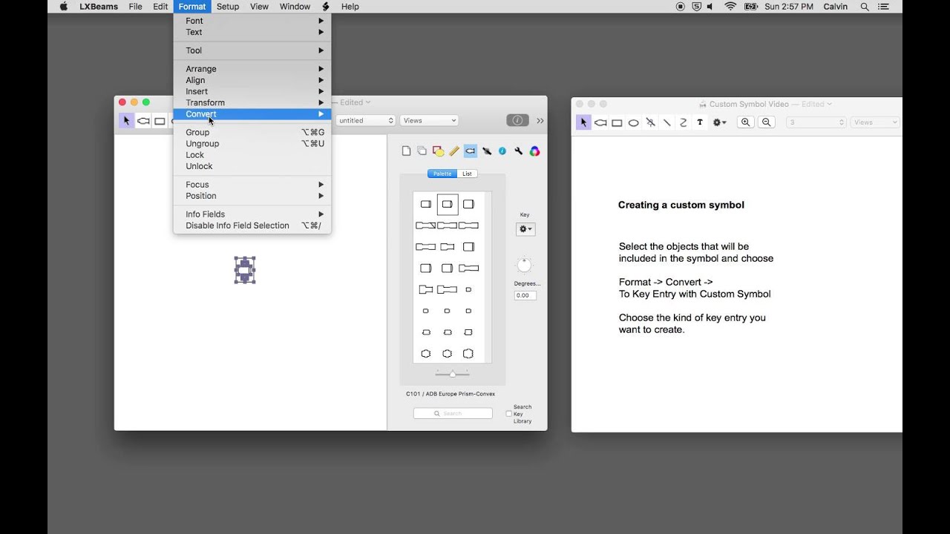This screenshot has width=950, height=534.
Task: Open Info Fields submenu
Action: pyautogui.click(x=252, y=214)
